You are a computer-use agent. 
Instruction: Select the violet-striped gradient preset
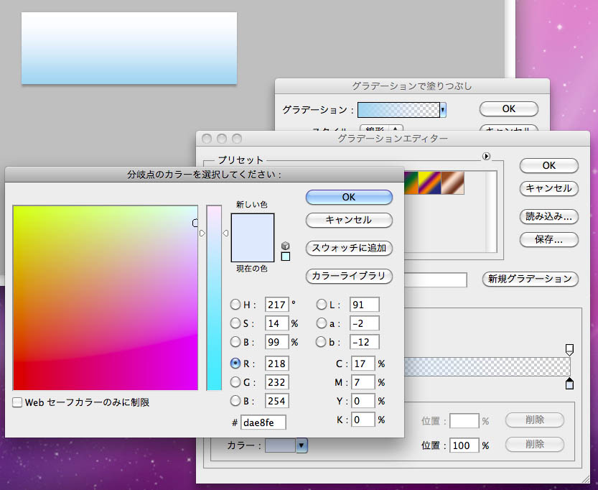429,182
